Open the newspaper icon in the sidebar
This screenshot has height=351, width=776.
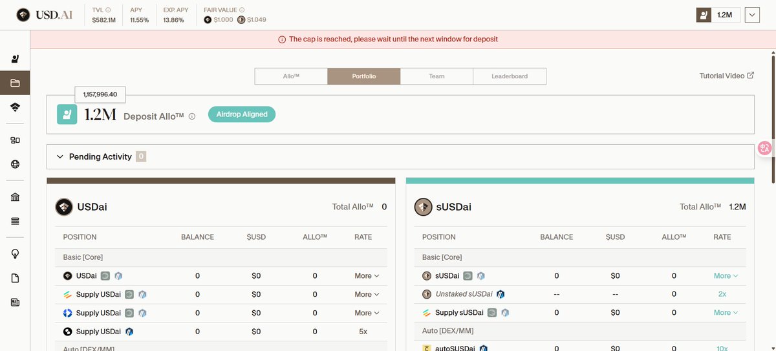[15, 302]
